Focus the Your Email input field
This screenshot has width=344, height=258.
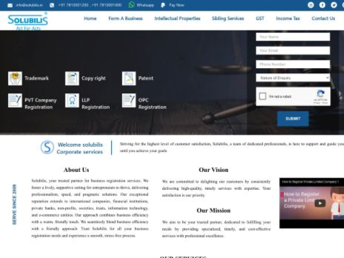(293, 50)
